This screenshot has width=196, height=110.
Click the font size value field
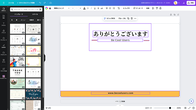[x=77, y=8]
